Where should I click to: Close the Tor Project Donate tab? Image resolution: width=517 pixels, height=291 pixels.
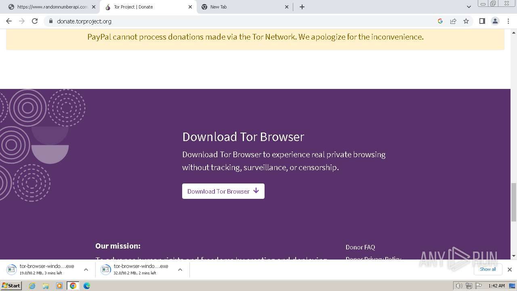click(x=190, y=7)
